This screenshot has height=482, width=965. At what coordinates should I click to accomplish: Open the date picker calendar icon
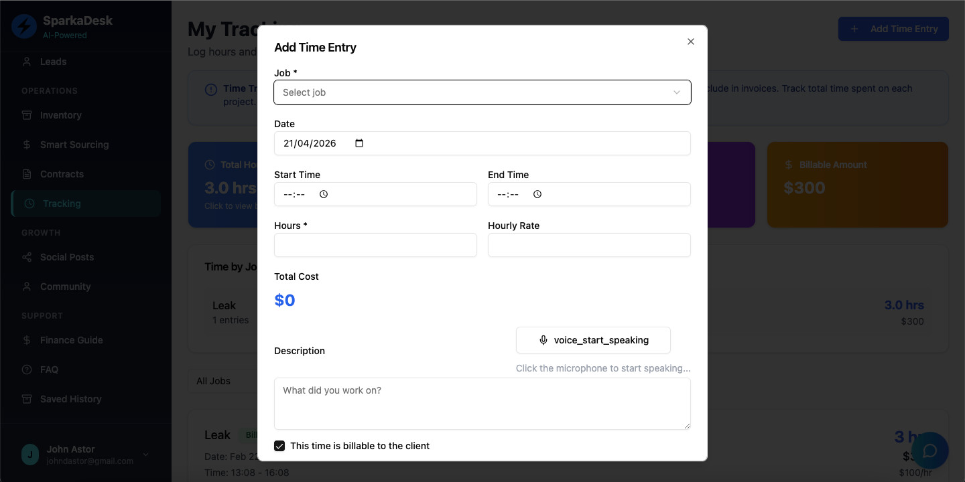(359, 143)
